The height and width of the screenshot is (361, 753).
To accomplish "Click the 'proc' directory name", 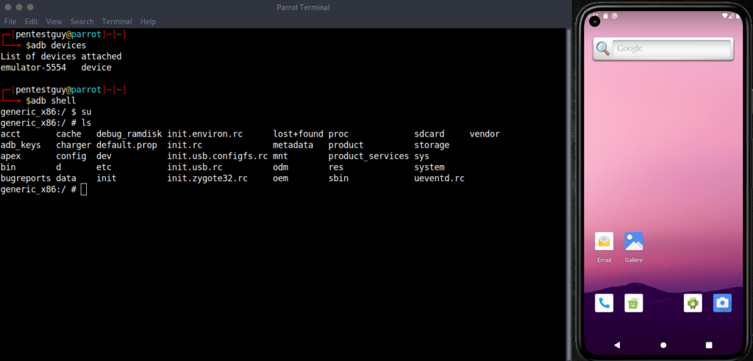I will tap(338, 134).
